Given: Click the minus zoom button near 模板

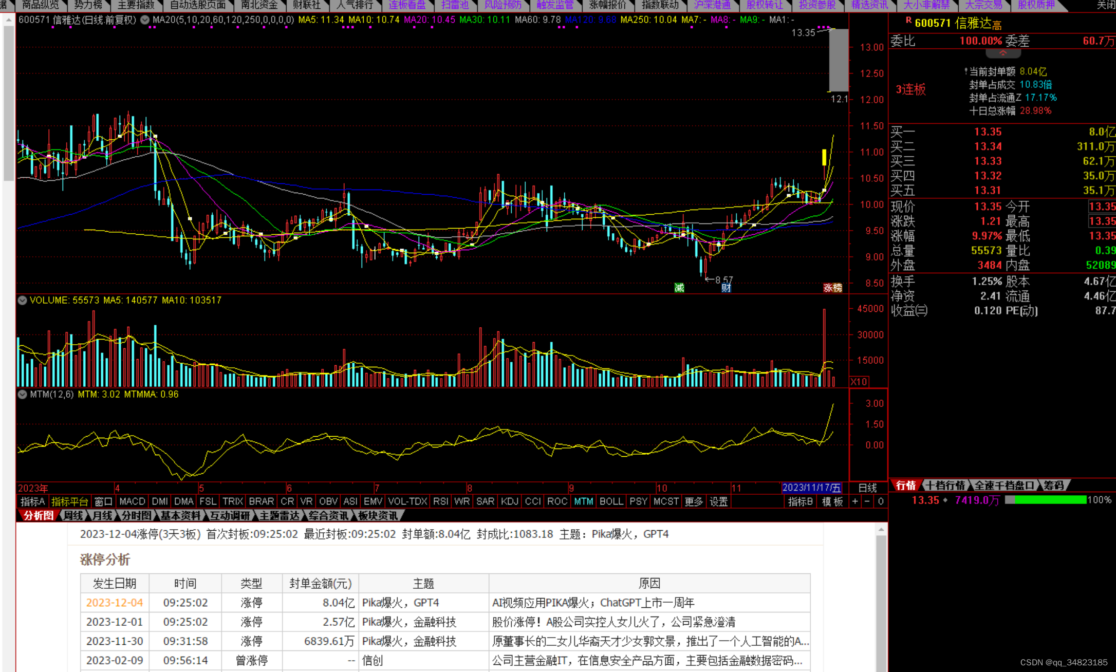Looking at the screenshot, I should (867, 501).
